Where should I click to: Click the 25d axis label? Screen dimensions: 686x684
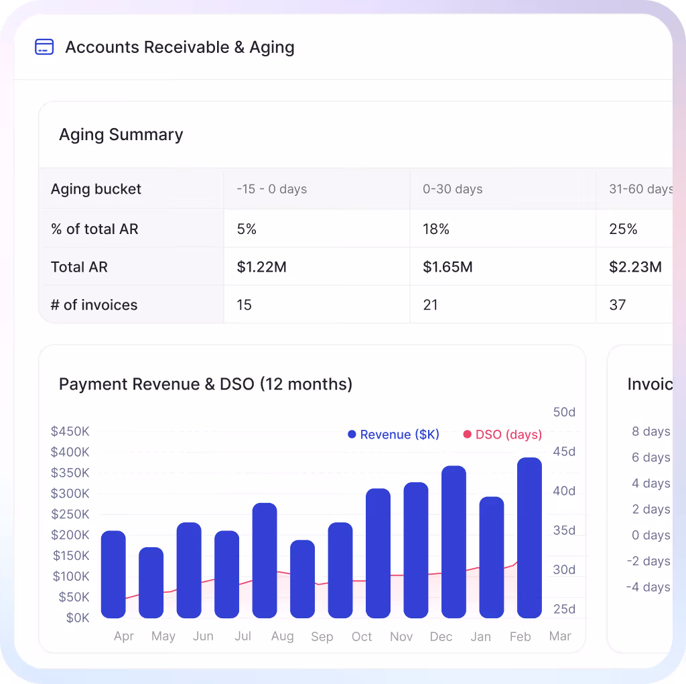(x=564, y=609)
